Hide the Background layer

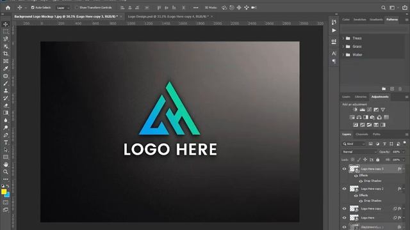[345, 227]
